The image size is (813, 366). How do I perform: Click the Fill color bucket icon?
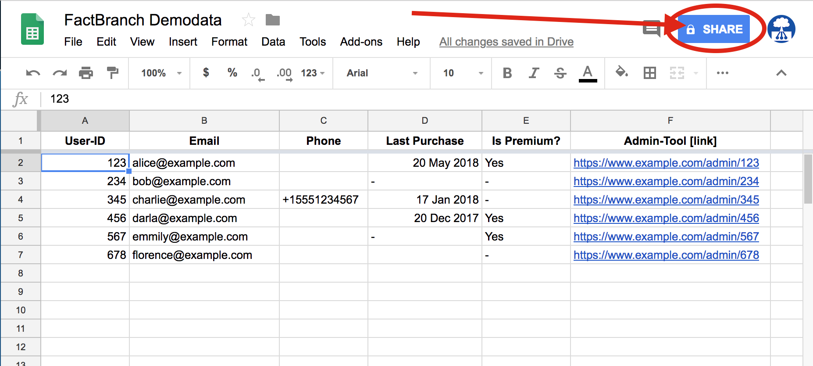pyautogui.click(x=621, y=72)
